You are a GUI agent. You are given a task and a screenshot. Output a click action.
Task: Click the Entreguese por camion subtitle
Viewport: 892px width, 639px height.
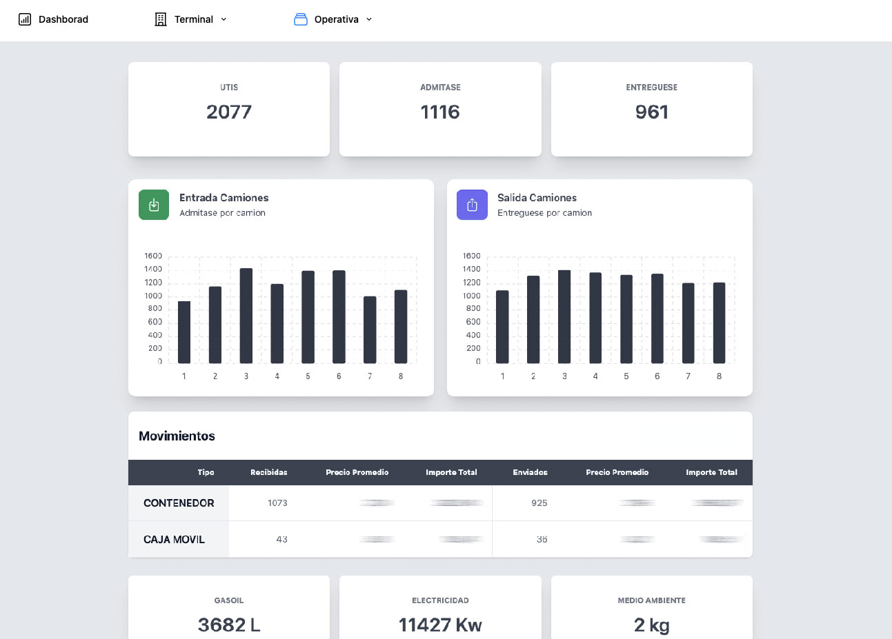pos(544,213)
